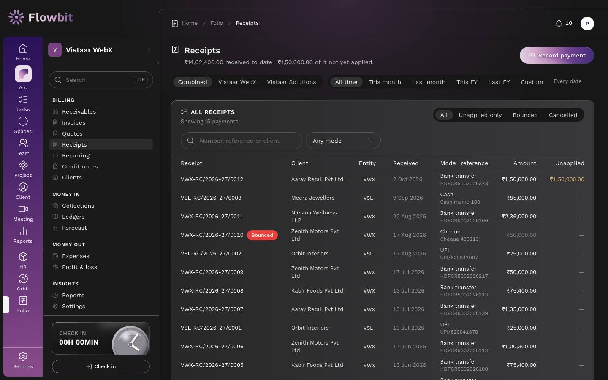
Task: Select the Last FY period filter
Action: [499, 82]
